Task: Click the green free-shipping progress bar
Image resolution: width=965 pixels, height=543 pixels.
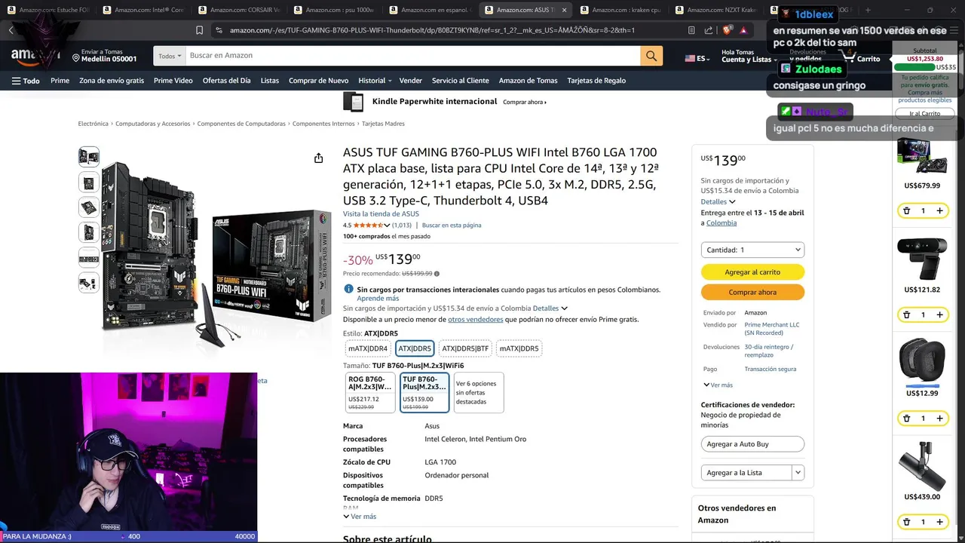Action: tap(914, 67)
